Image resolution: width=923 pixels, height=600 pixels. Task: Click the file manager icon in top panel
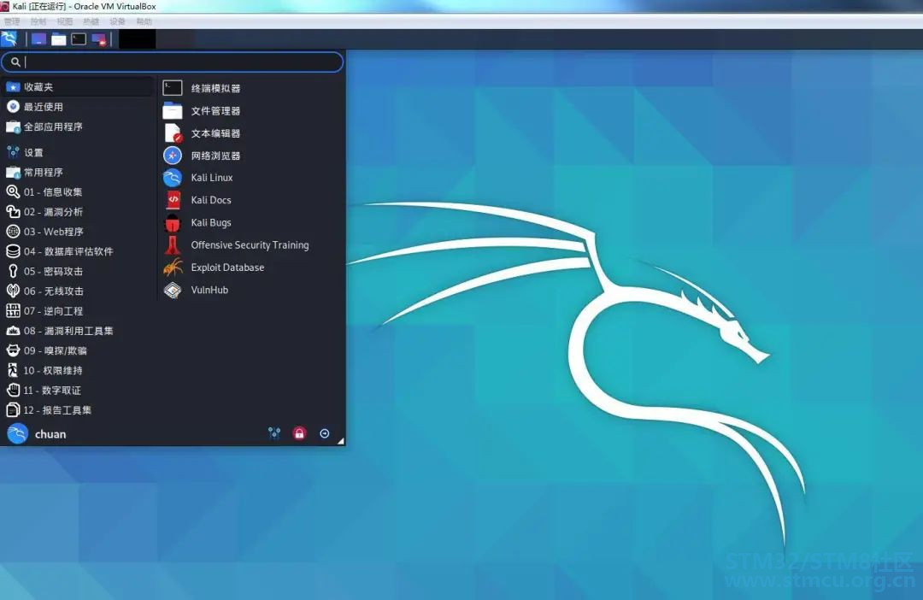click(x=58, y=38)
